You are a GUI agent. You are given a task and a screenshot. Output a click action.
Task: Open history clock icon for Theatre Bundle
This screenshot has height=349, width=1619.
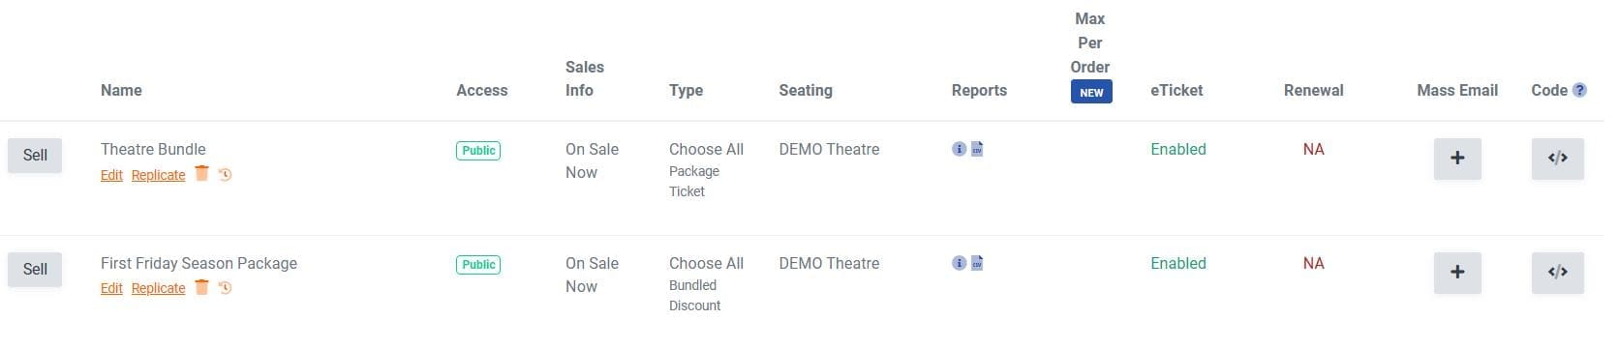(225, 175)
